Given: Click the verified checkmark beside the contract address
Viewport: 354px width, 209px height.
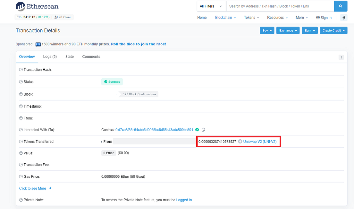Looking at the screenshot, I should [x=197, y=130].
